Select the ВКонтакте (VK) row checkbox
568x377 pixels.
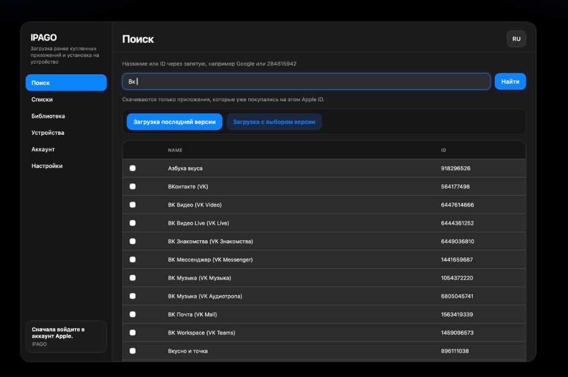coord(133,187)
